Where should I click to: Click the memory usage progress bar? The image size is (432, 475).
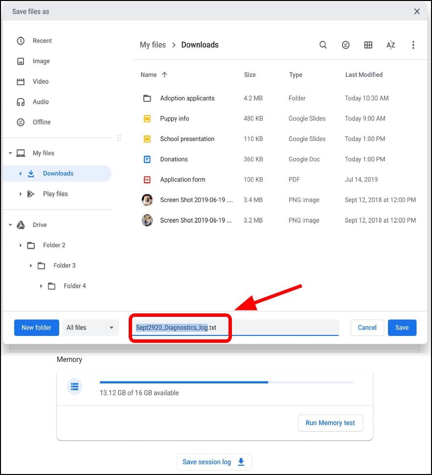pyautogui.click(x=226, y=382)
